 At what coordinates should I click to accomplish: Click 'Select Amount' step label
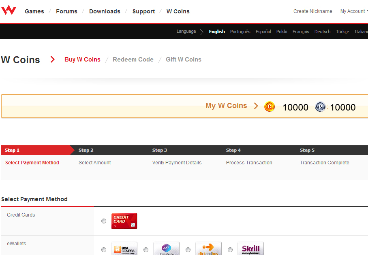[x=94, y=163]
